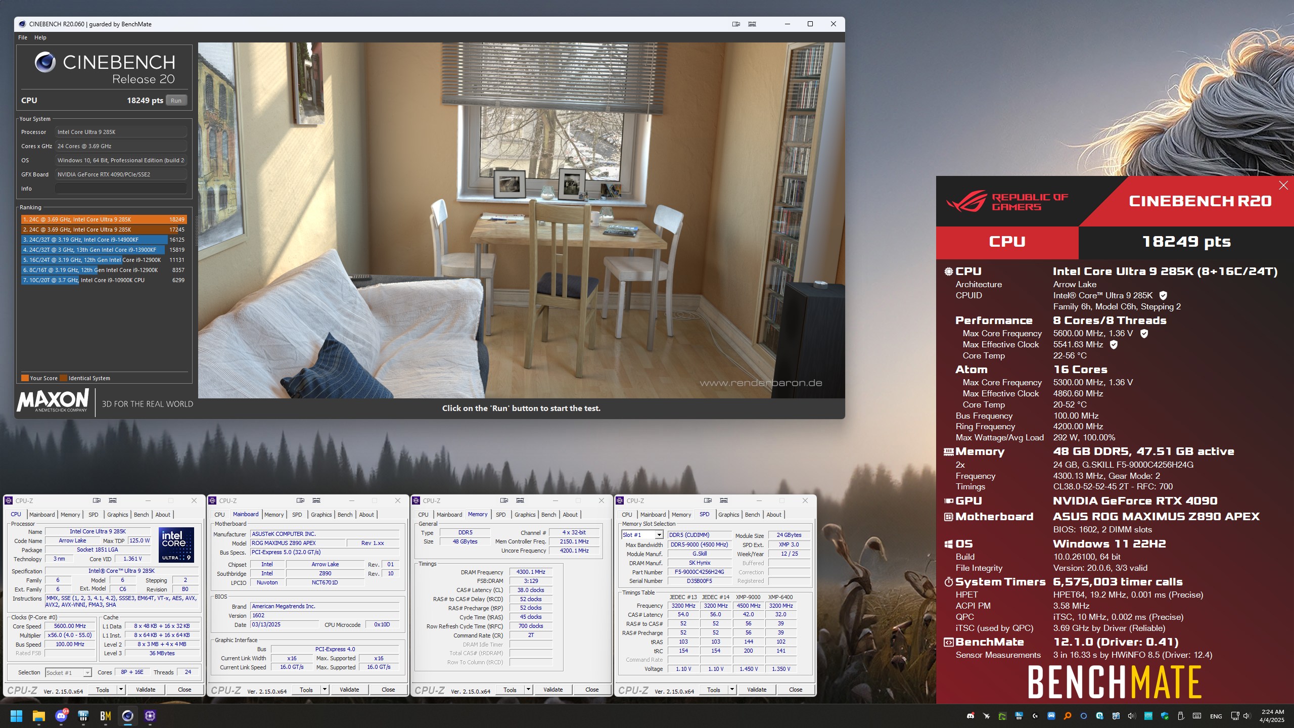Click first BenchMate title icon in CPU-Z SPD window
Image resolution: width=1294 pixels, height=728 pixels.
coord(708,500)
